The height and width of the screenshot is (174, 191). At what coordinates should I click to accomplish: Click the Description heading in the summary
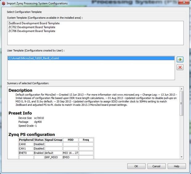point(20,90)
